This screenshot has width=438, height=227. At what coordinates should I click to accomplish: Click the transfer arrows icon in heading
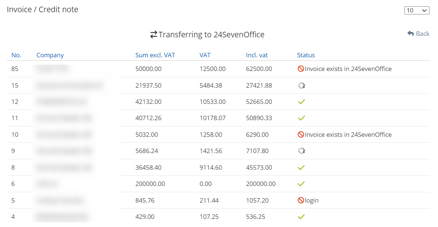pos(154,35)
